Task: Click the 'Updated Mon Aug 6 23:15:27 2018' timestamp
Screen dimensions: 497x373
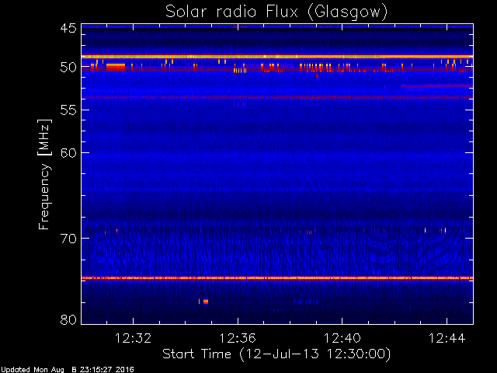Action: point(67,370)
